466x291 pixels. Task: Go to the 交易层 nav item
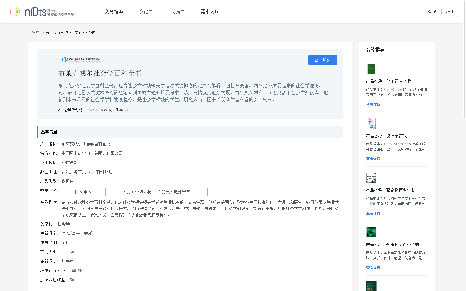pos(178,12)
